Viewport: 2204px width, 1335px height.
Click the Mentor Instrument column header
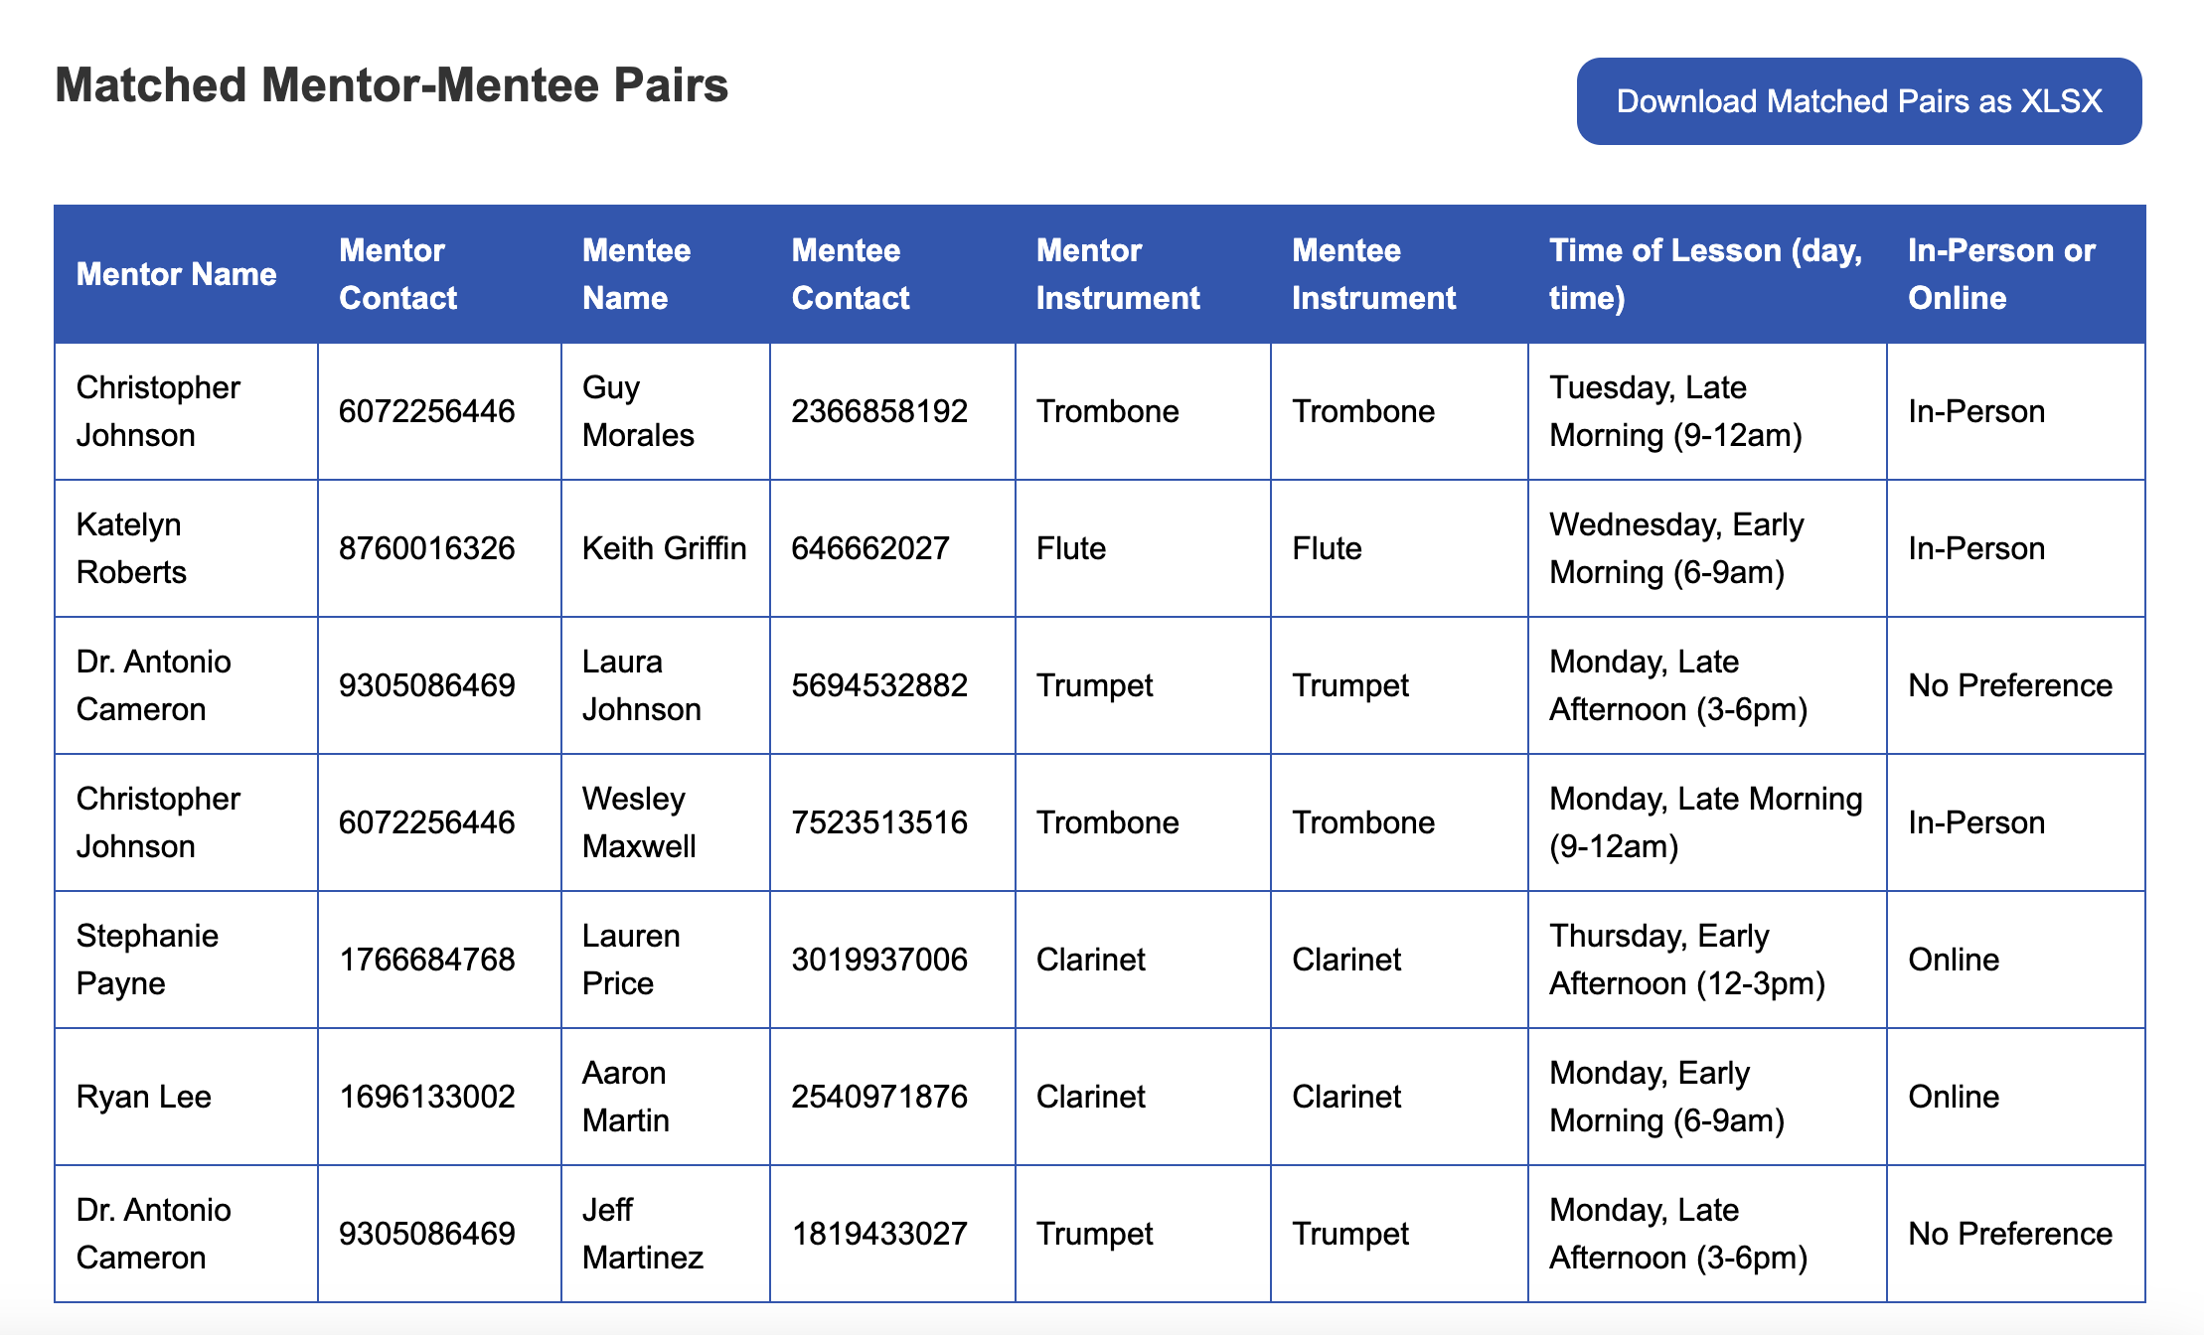1117,274
